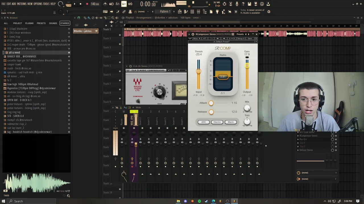Toggle star on 'cooper hawk' item
Image resolution: width=364 pixels, height=204 pixels.
pyautogui.click(x=69, y=65)
